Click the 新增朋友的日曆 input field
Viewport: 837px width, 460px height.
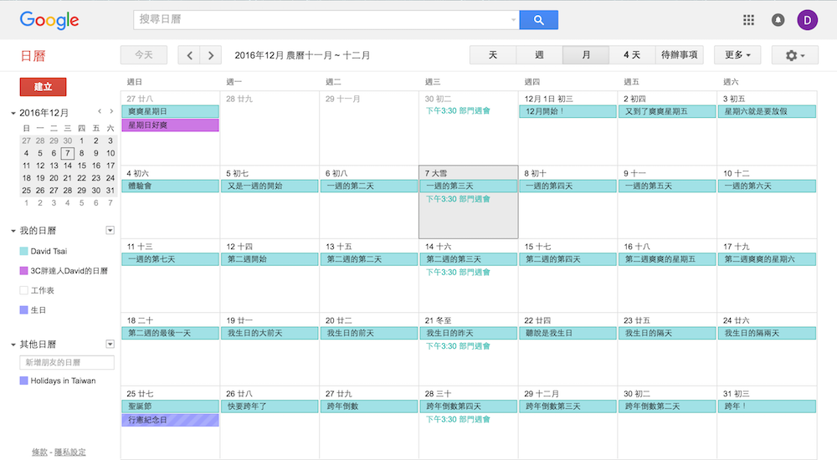[67, 362]
